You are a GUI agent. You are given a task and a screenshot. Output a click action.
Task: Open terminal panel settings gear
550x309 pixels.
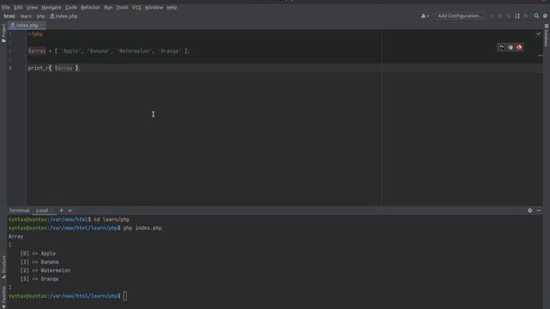[x=530, y=210]
